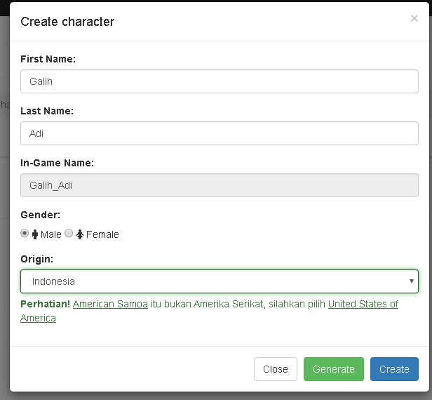This screenshot has height=400, width=432.
Task: Click the green Generate button
Action: (x=334, y=369)
